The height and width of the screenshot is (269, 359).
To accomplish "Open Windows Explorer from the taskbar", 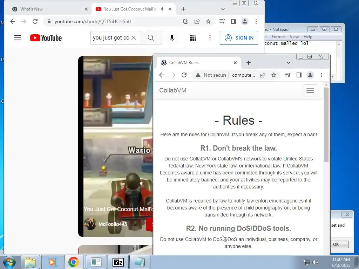I will pos(30,262).
